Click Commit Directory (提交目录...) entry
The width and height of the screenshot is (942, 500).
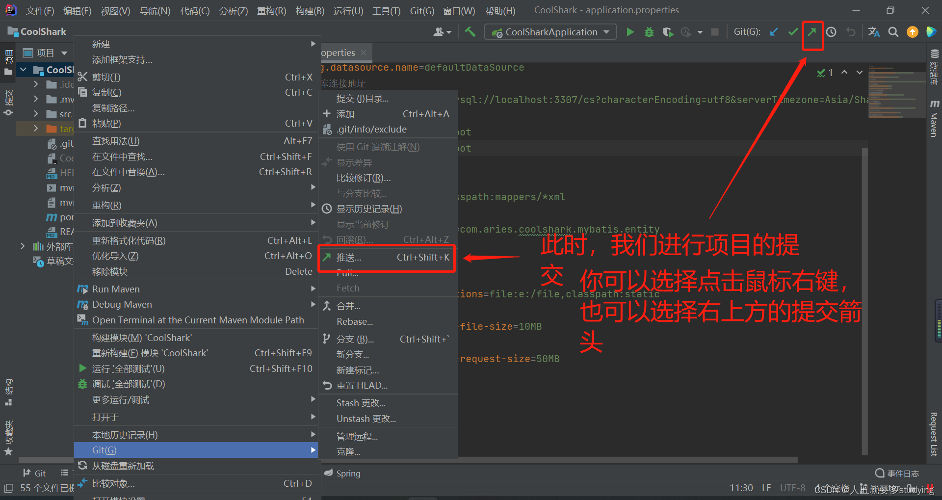(x=388, y=98)
